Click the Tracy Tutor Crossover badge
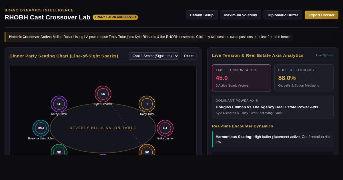This screenshot has height=180, width=343. [x=115, y=17]
